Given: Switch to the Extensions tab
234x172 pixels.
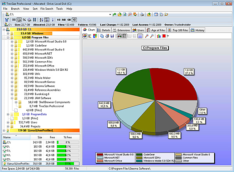Looking at the screenshot, I should [121, 30].
